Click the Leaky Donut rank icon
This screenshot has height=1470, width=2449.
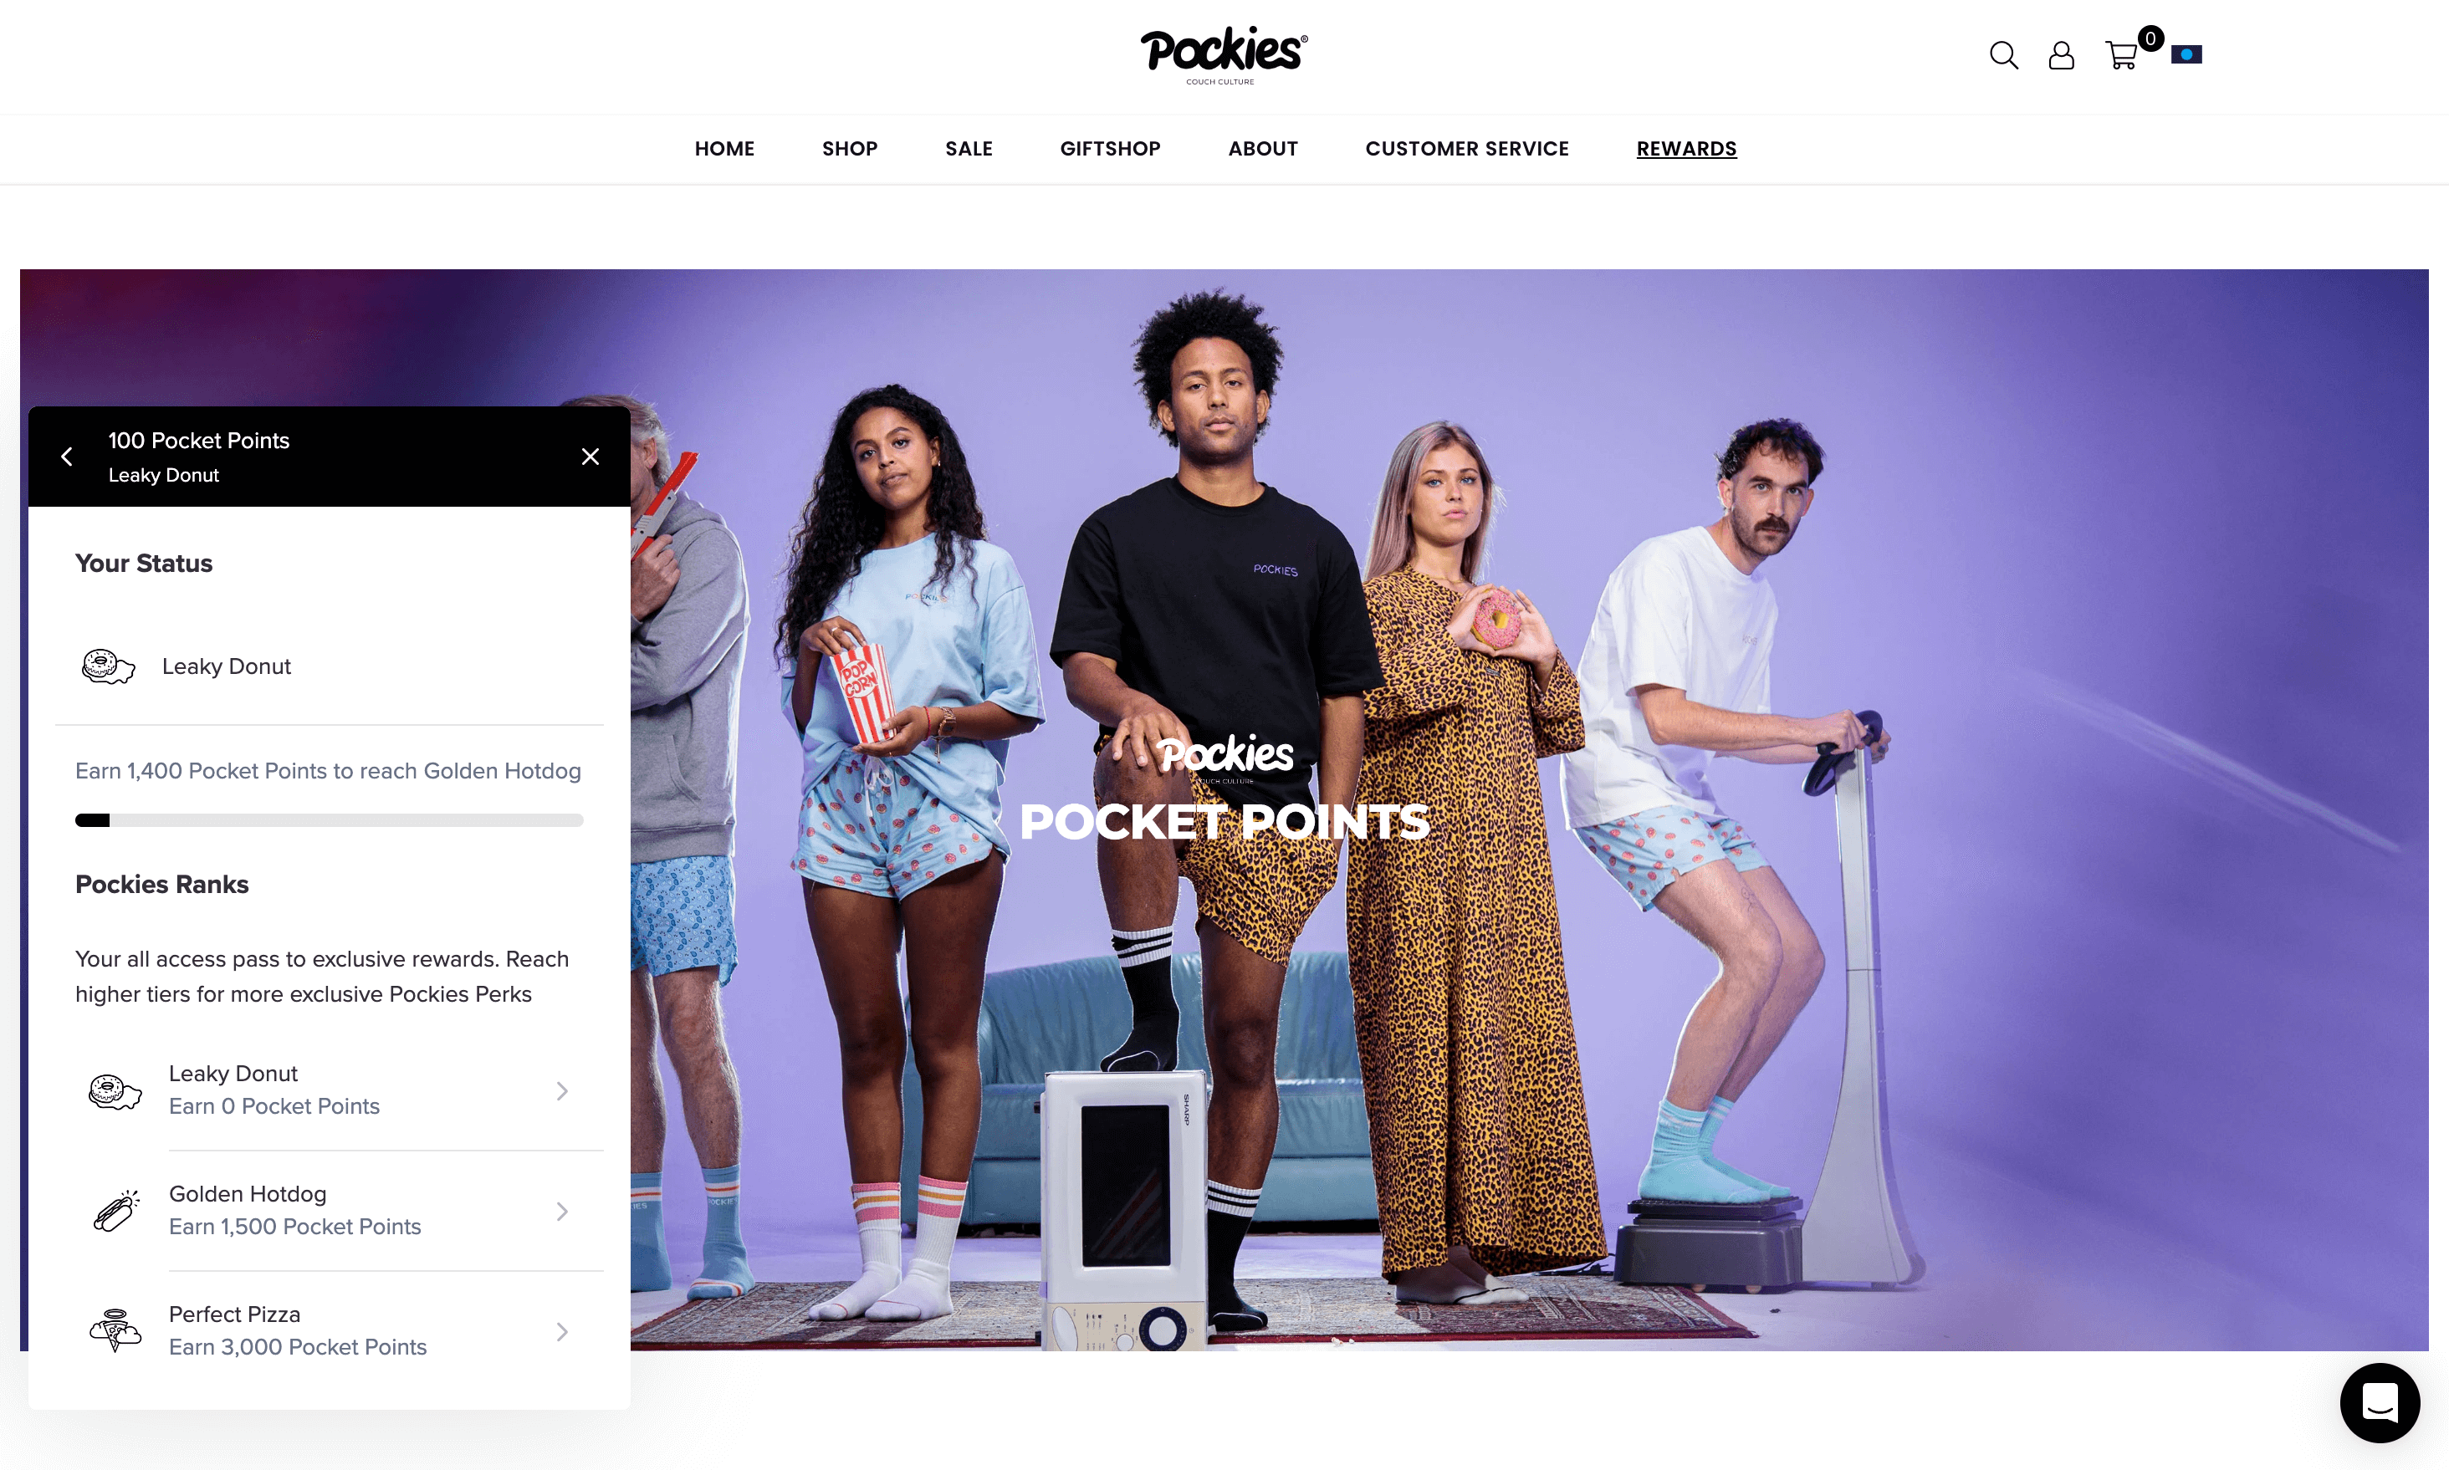click(112, 1087)
